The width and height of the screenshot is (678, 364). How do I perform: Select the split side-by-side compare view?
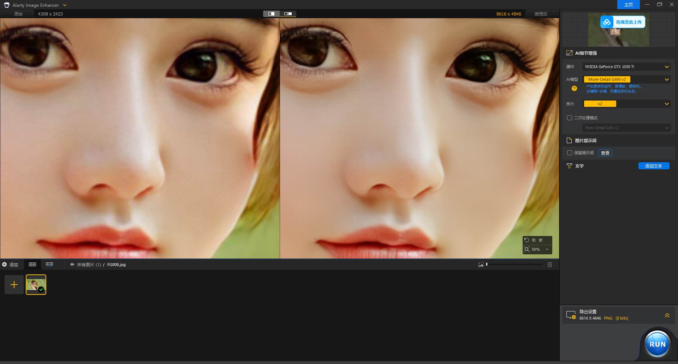(x=271, y=14)
